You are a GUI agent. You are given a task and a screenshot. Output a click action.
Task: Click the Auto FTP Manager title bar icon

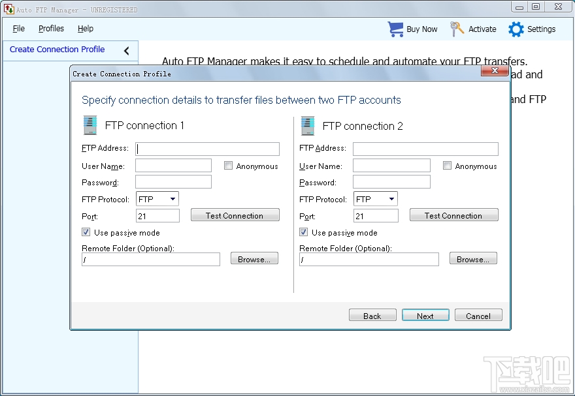pyautogui.click(x=8, y=9)
